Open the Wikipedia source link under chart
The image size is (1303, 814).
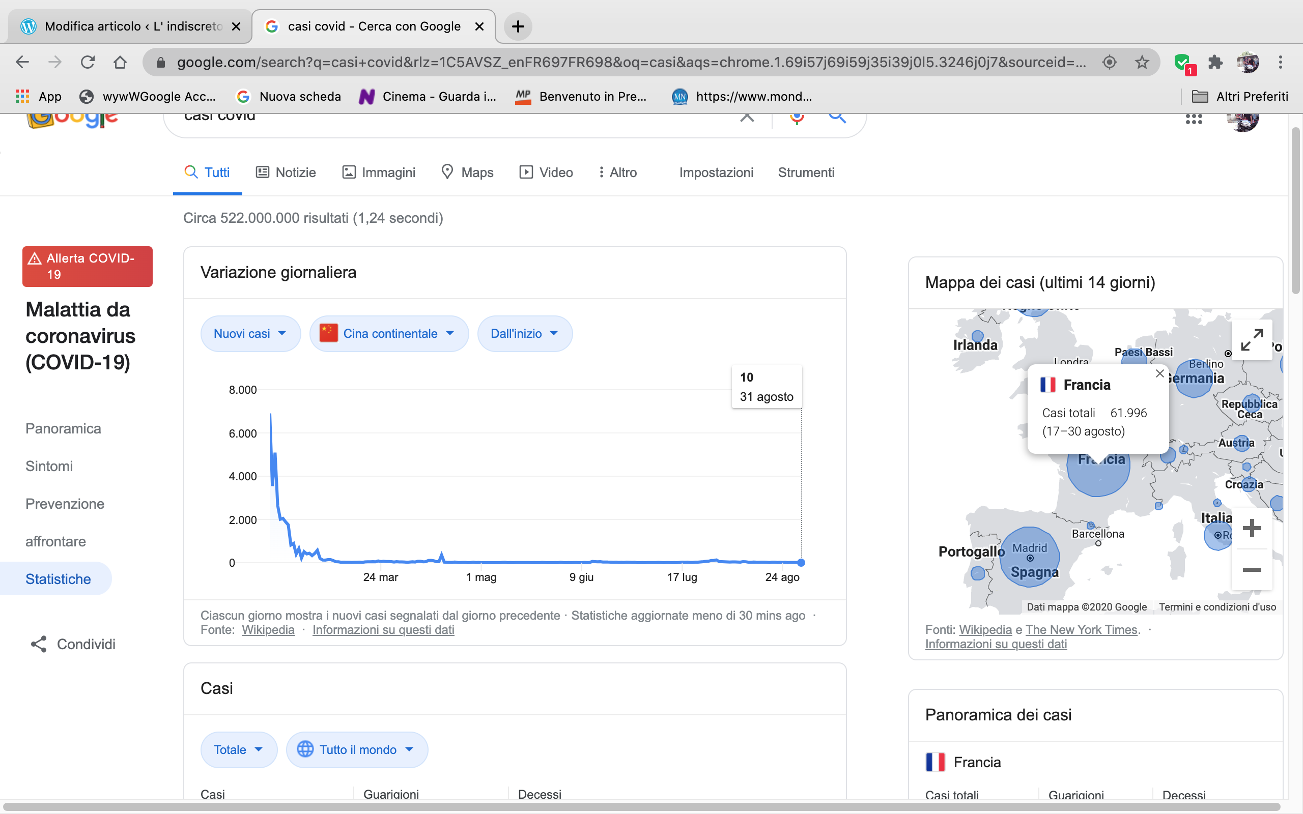click(x=268, y=629)
